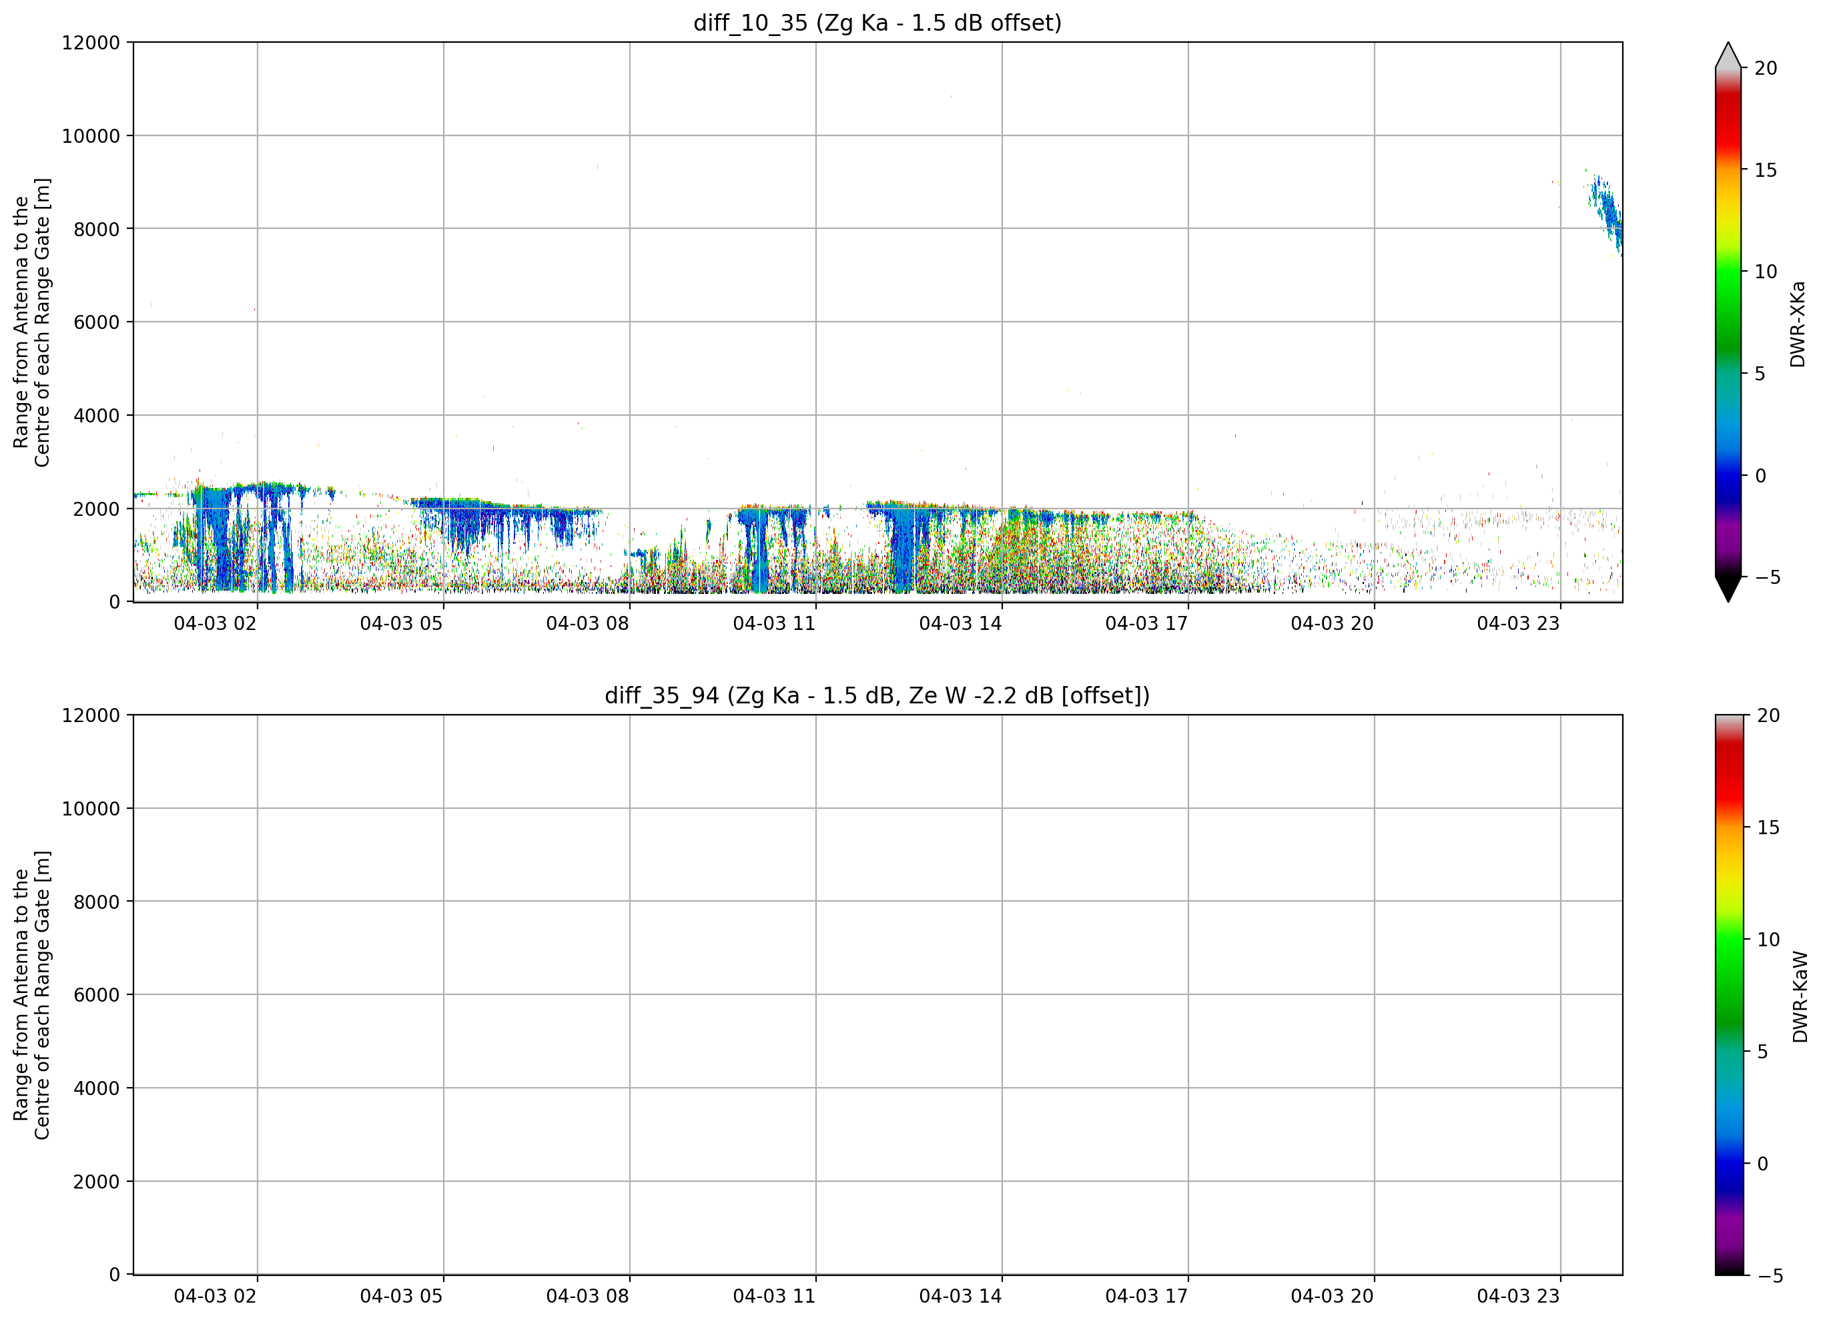This screenshot has height=1320, width=1823.
Task: Click the black lower extend arrow on the DWR-XKa colorbar
Action: pyautogui.click(x=1728, y=589)
